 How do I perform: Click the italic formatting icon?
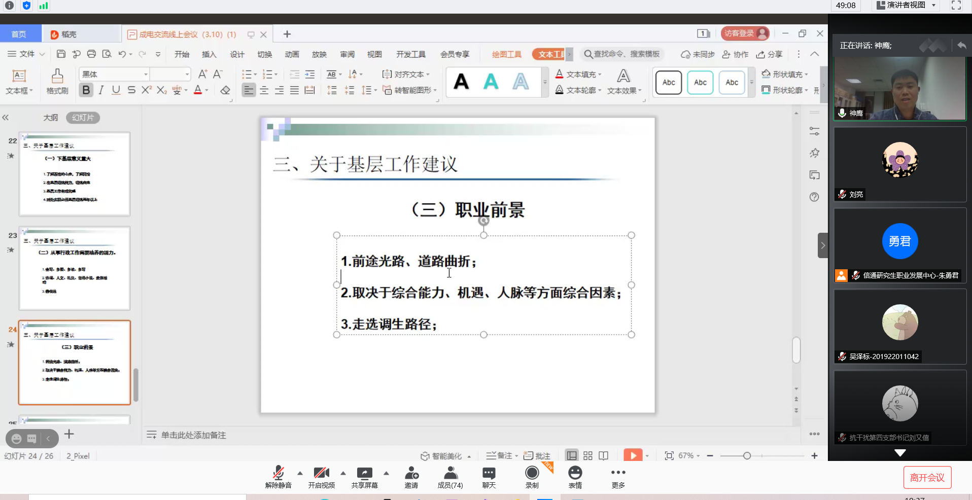coord(101,90)
